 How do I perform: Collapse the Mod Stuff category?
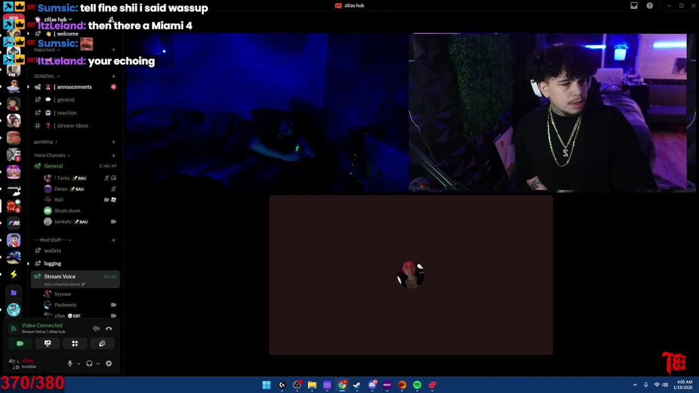click(x=52, y=240)
